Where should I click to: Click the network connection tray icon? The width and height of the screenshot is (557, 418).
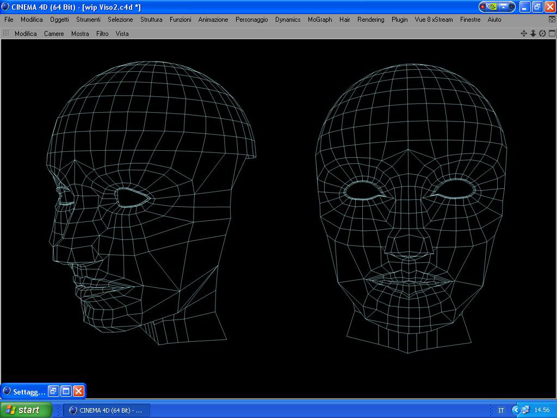(x=526, y=410)
